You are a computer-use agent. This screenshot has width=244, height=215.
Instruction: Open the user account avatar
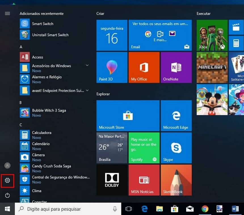(x=7, y=165)
